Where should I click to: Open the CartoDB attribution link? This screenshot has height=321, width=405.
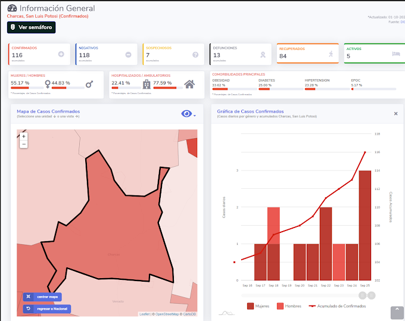coord(189,314)
